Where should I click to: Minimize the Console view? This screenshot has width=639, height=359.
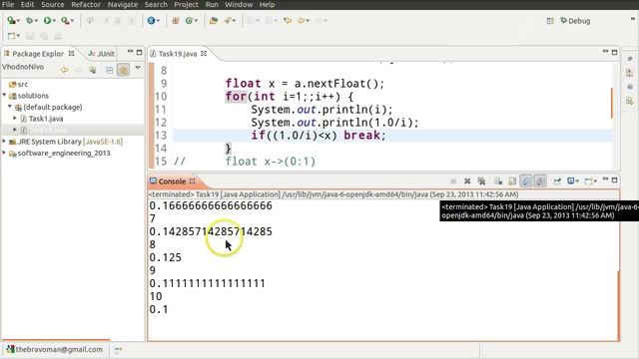tap(606, 179)
